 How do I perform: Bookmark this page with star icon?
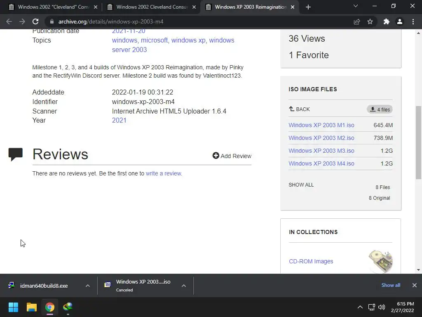pyautogui.click(x=370, y=21)
